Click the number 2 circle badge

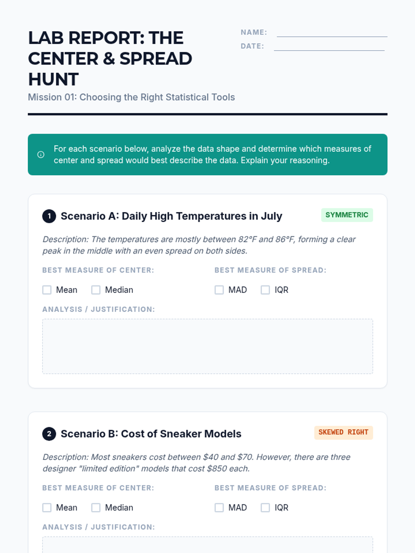pyautogui.click(x=49, y=434)
